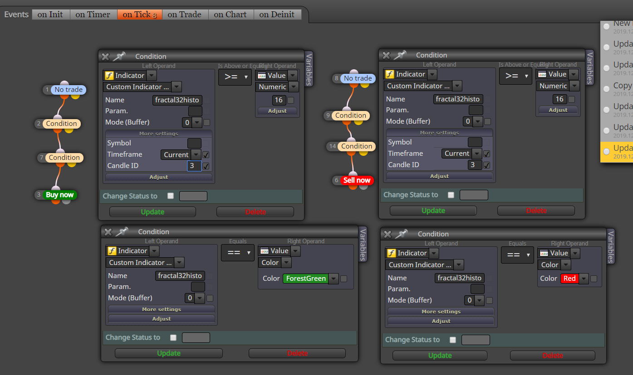
Task: Click Update in the ForestGreen Condition panel
Action: point(169,353)
